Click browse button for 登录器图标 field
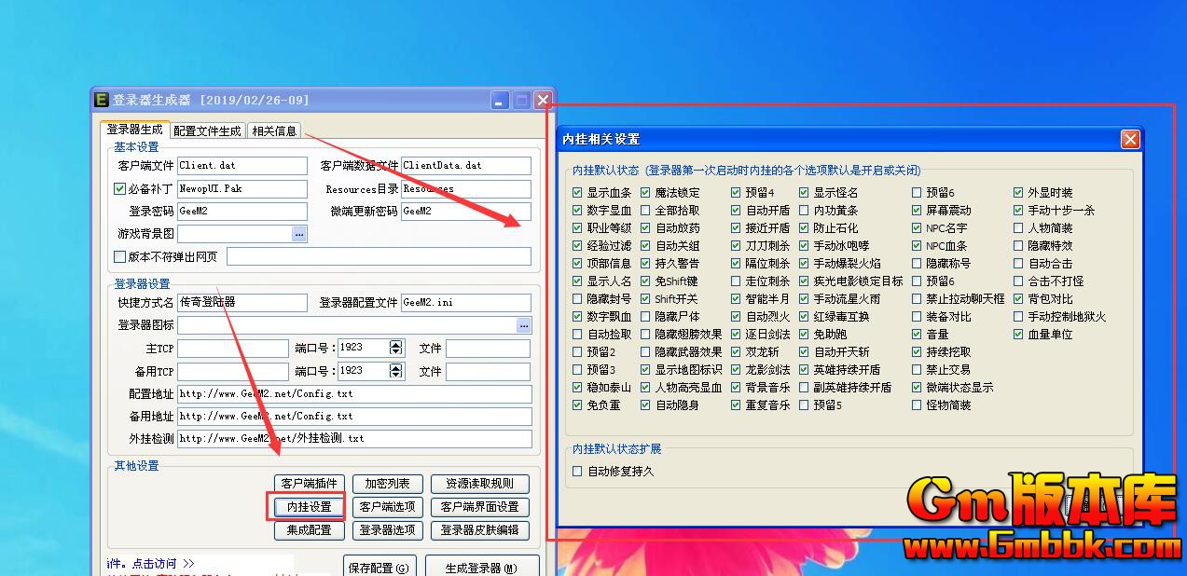The height and width of the screenshot is (576, 1187). (x=524, y=325)
